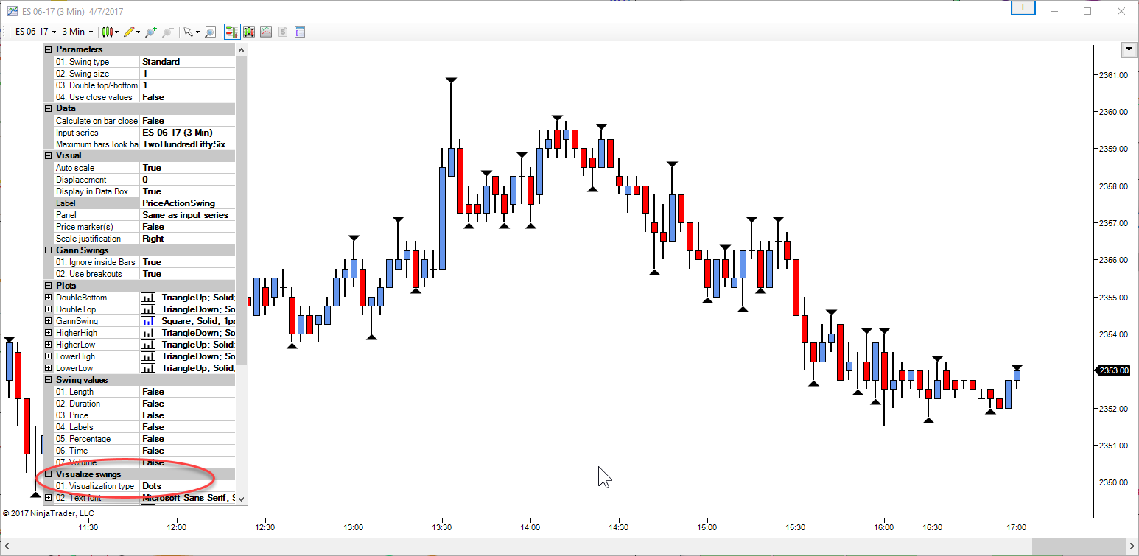Click the HigherHigh plot style icon
Viewport: 1139px width, 556px height.
tap(148, 333)
